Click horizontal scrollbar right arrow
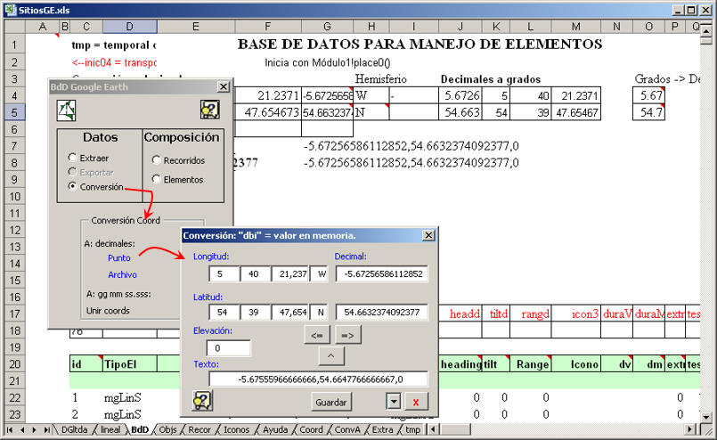Viewport: 717px width, 440px height. 691,429
